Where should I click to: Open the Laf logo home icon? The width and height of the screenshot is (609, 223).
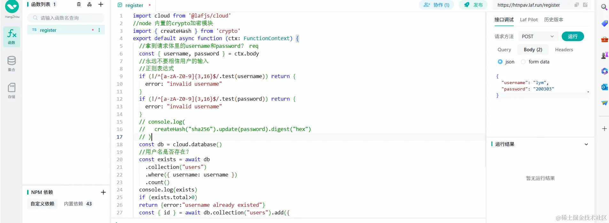pos(12,6)
